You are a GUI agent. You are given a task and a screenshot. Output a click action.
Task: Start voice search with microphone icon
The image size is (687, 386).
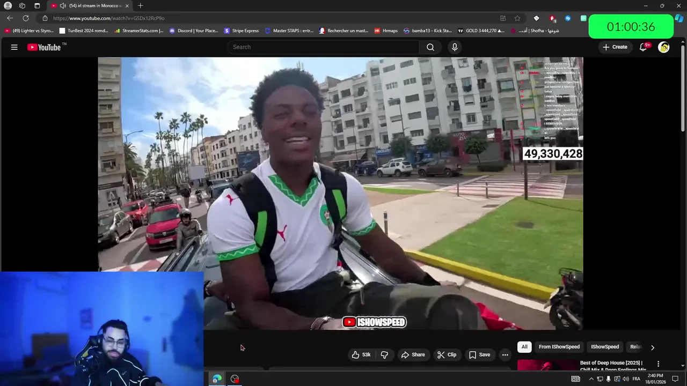[x=455, y=47]
